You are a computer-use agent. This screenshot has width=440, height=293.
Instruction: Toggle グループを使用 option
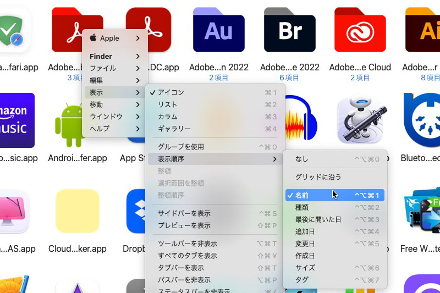215,147
